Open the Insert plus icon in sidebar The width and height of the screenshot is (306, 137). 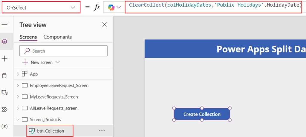(x=4, y=59)
